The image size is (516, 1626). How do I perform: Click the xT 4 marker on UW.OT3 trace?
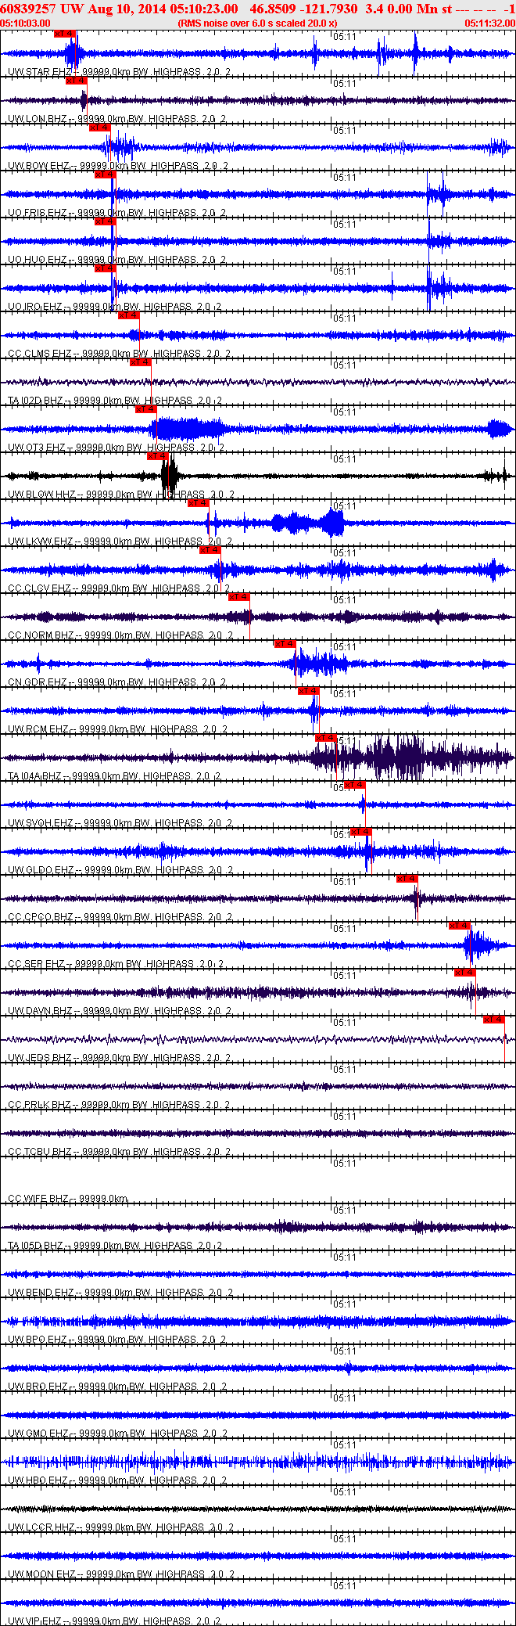(146, 409)
